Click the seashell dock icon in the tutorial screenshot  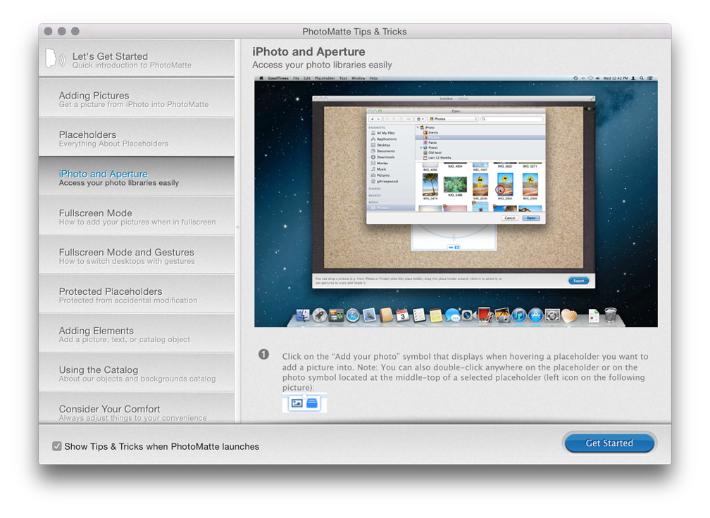coord(569,315)
